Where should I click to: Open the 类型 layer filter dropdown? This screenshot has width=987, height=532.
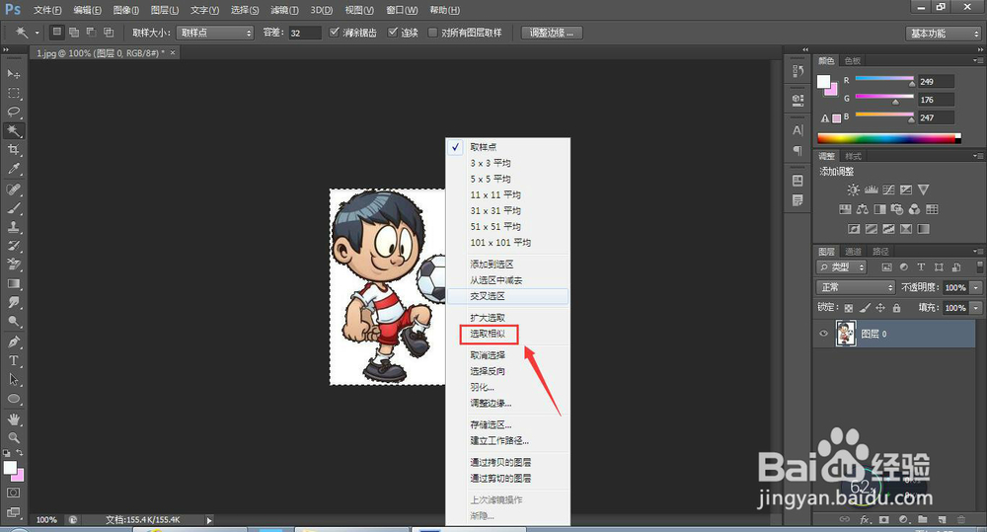pos(842,266)
